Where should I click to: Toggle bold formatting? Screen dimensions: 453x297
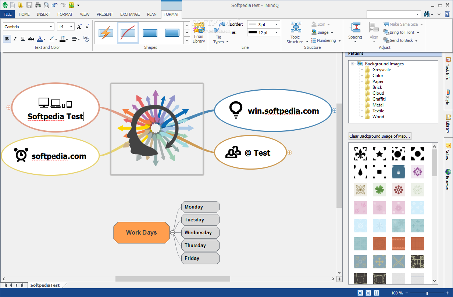7,39
